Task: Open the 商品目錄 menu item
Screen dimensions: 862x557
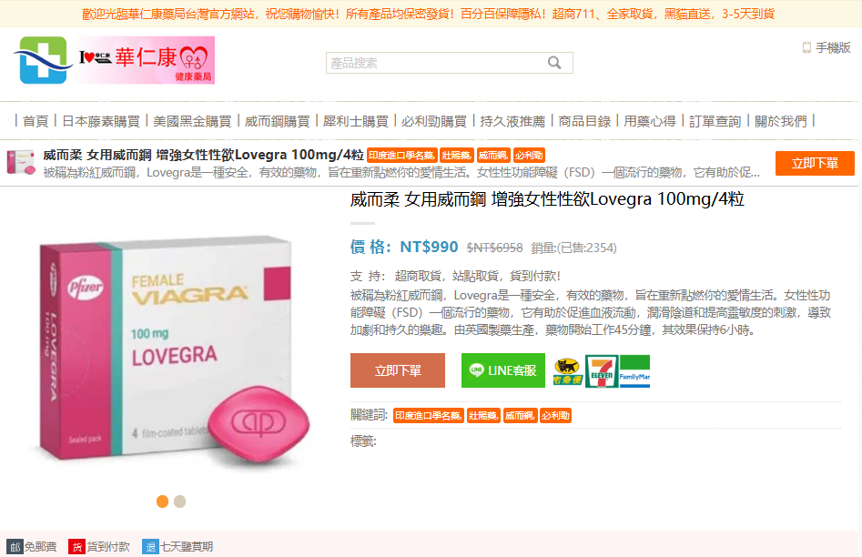Action: click(x=584, y=121)
